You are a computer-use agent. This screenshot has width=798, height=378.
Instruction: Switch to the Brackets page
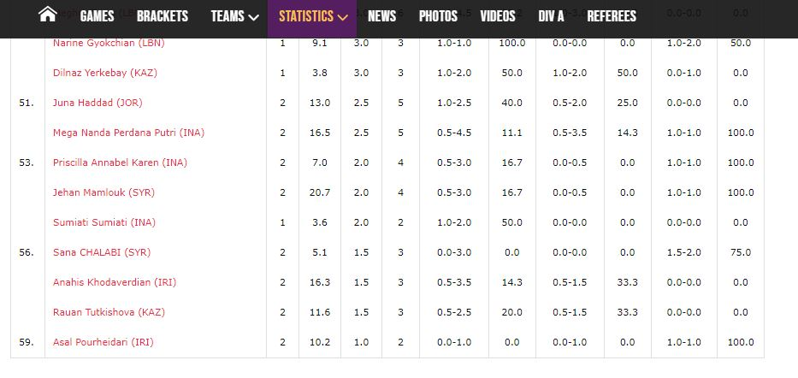tap(163, 16)
